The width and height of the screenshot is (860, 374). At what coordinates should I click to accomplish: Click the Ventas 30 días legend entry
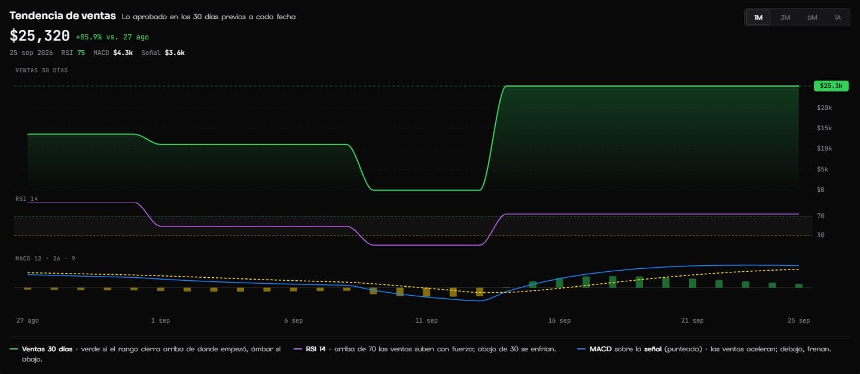click(x=146, y=354)
